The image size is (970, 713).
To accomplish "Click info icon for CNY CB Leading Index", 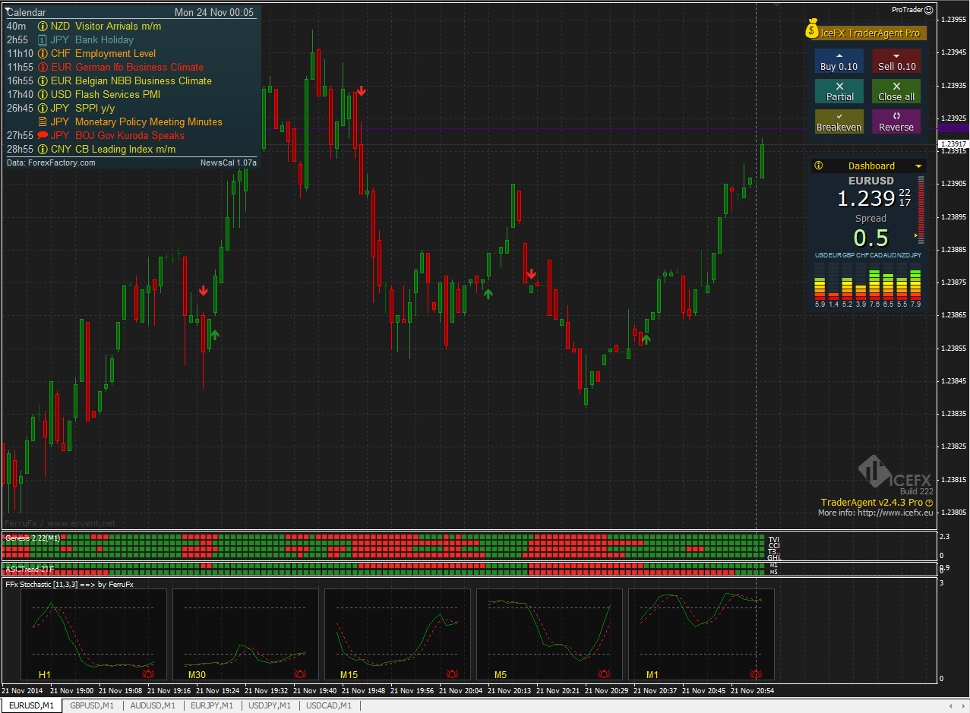I will pos(43,149).
